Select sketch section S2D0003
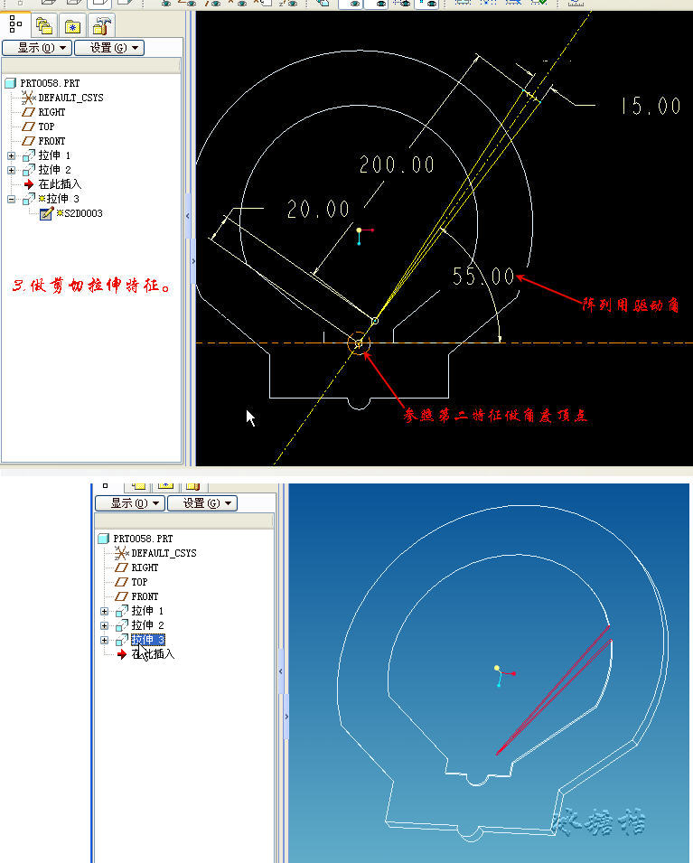Screen dimensions: 693x863 80,213
